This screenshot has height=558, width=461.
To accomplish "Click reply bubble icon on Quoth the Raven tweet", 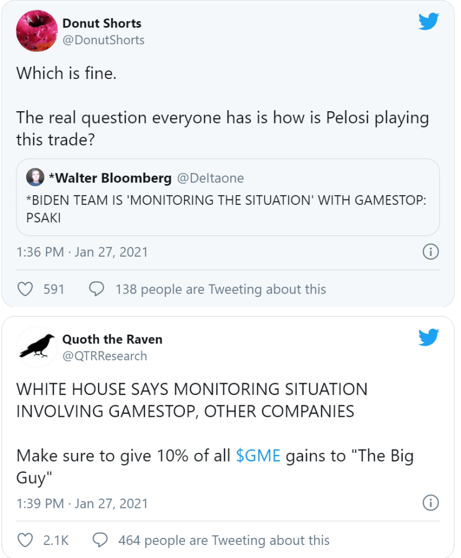I will pos(100,540).
